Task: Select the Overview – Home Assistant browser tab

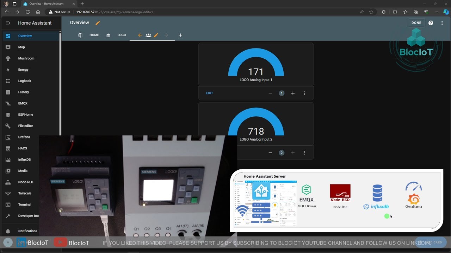Action: pyautogui.click(x=49, y=4)
